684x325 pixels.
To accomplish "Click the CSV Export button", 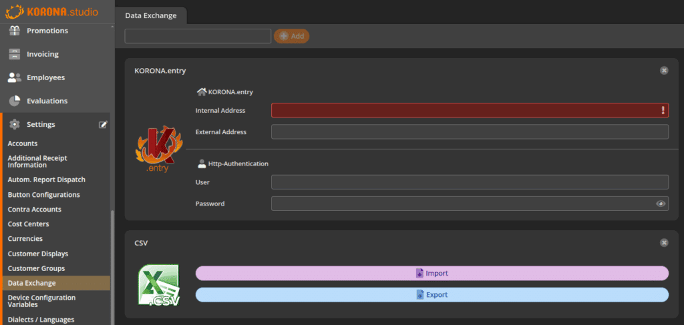I will (x=432, y=294).
